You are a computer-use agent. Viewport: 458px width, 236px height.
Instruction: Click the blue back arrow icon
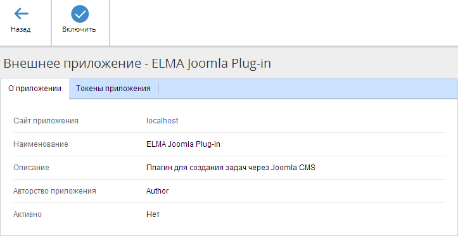(x=21, y=13)
